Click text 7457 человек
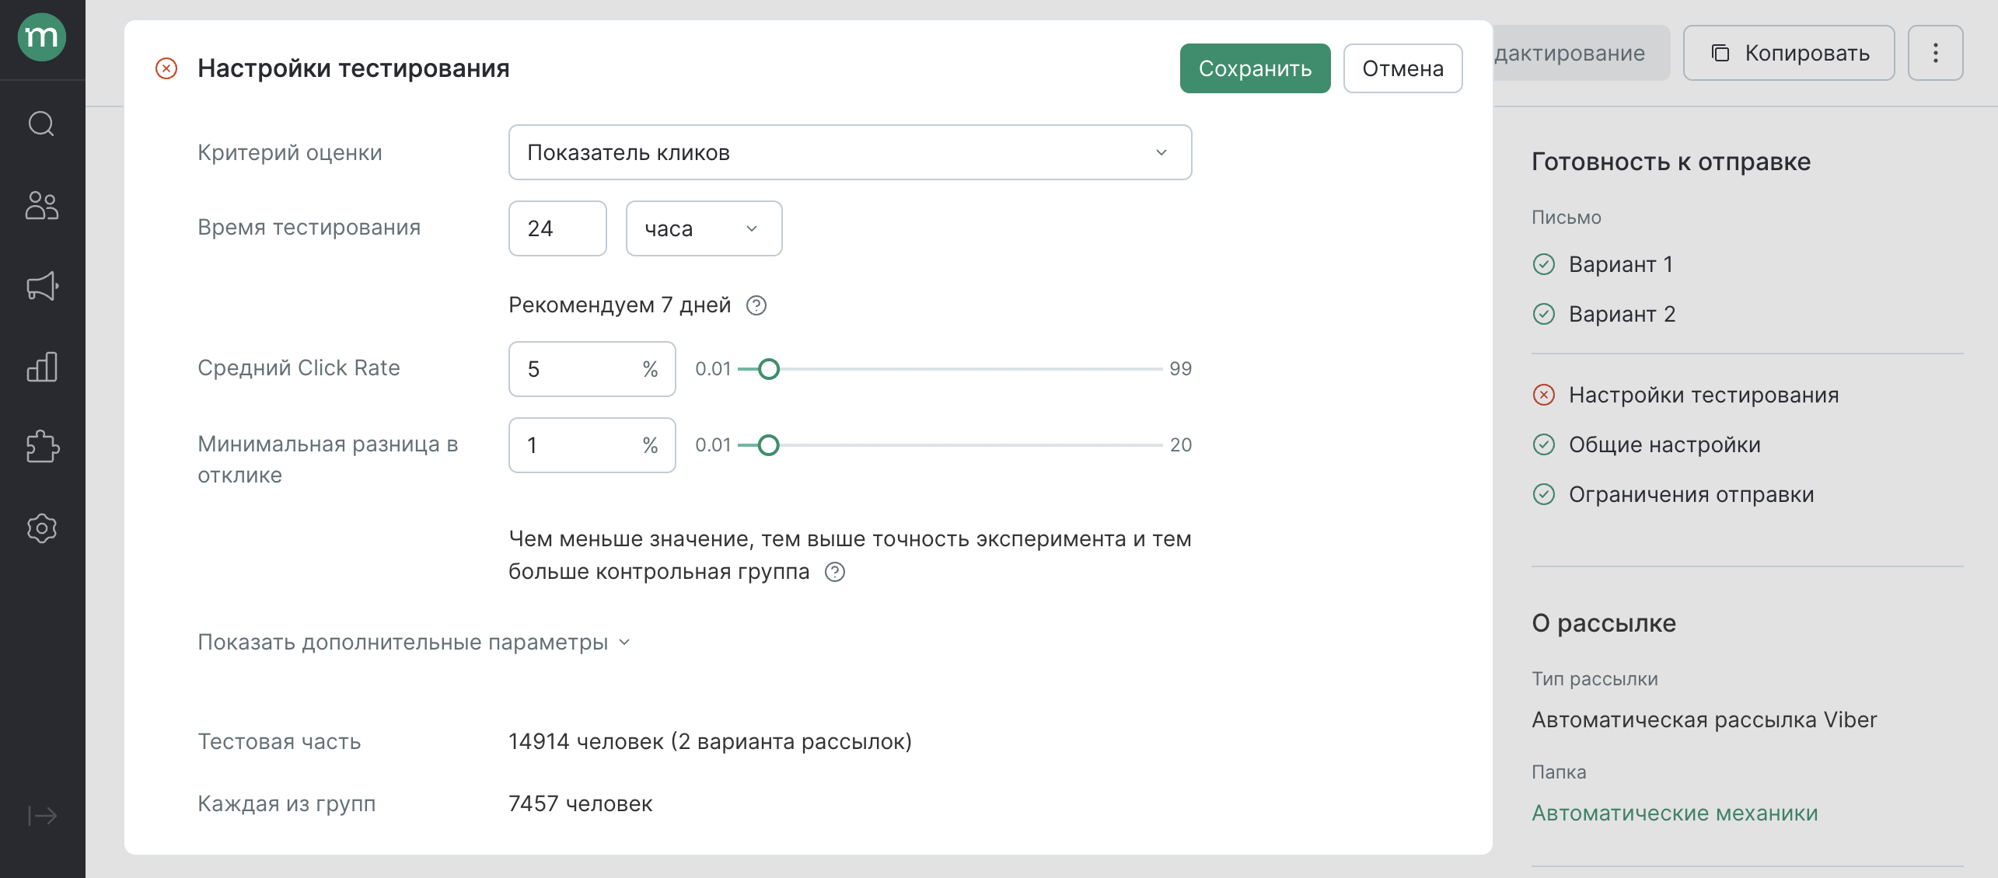 point(580,803)
